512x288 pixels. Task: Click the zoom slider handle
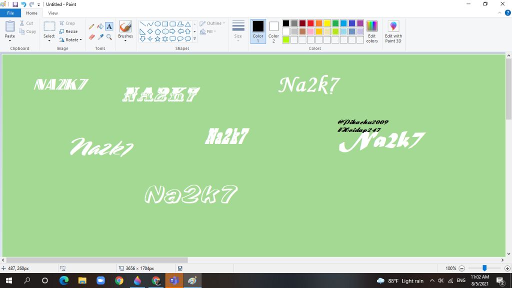pyautogui.click(x=484, y=268)
